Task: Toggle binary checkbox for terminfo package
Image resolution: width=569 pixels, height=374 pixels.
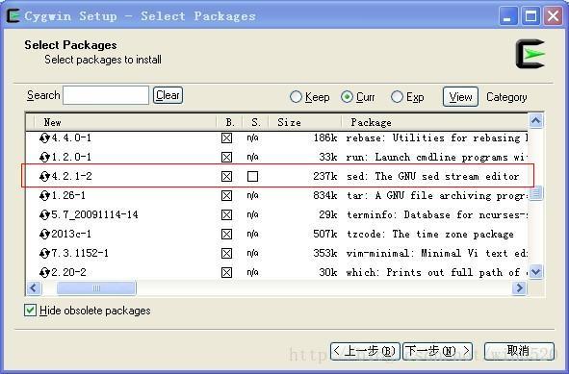Action: pyautogui.click(x=227, y=215)
